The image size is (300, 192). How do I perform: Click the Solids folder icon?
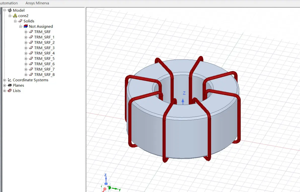pyautogui.click(x=20, y=21)
